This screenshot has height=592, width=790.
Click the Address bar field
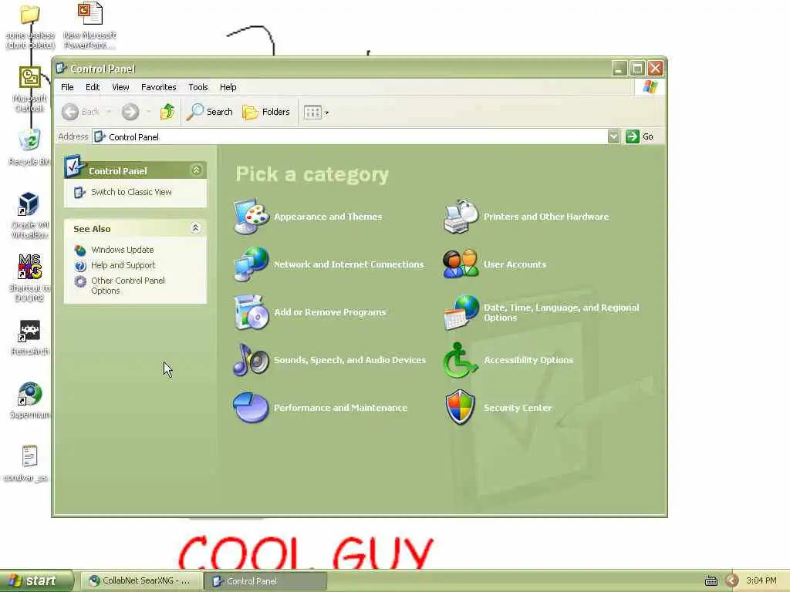[x=350, y=136]
